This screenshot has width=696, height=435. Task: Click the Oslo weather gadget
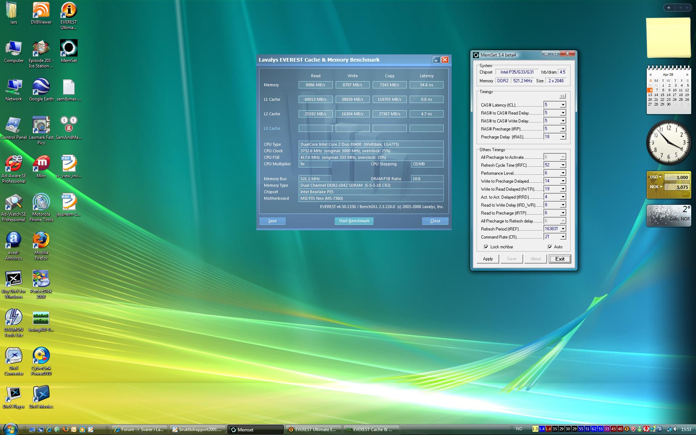pos(668,216)
